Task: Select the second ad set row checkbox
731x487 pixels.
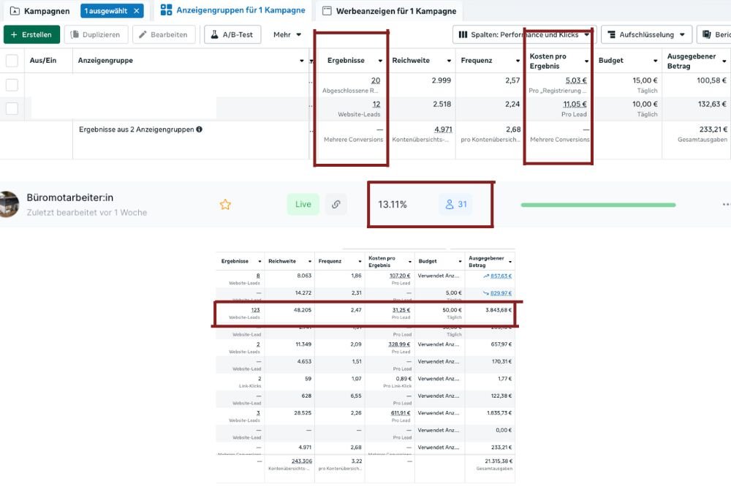Action: pos(12,108)
